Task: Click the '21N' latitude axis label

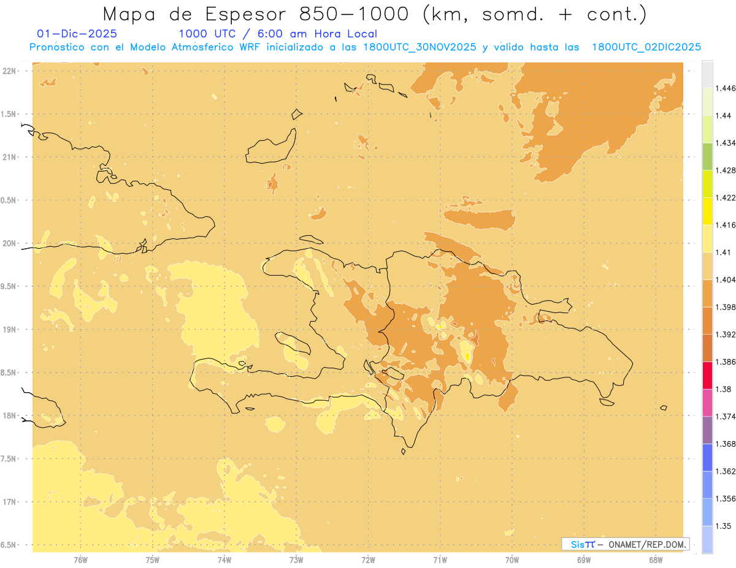Action: 10,157
